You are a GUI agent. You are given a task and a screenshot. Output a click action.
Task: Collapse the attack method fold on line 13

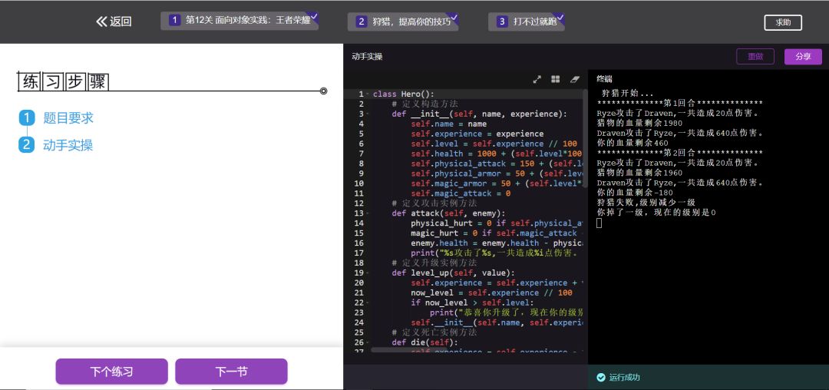[x=368, y=213]
